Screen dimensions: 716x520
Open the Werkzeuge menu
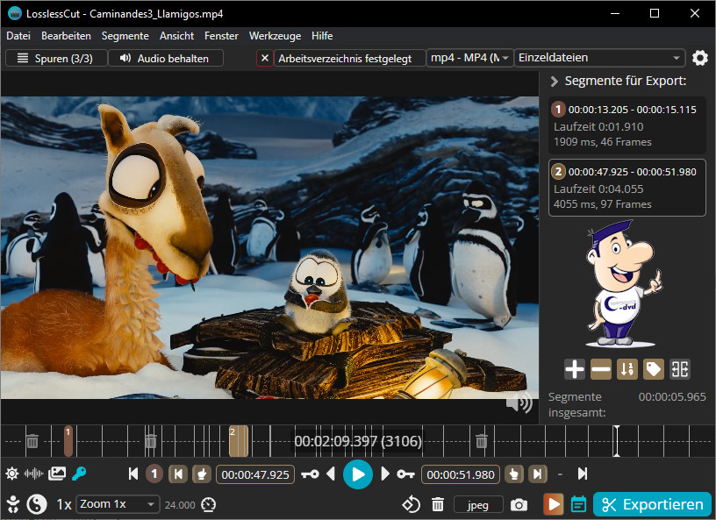click(x=275, y=36)
